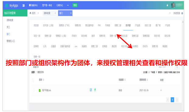Add a tag with the plus icon
The image size is (189, 112).
[x=161, y=90]
